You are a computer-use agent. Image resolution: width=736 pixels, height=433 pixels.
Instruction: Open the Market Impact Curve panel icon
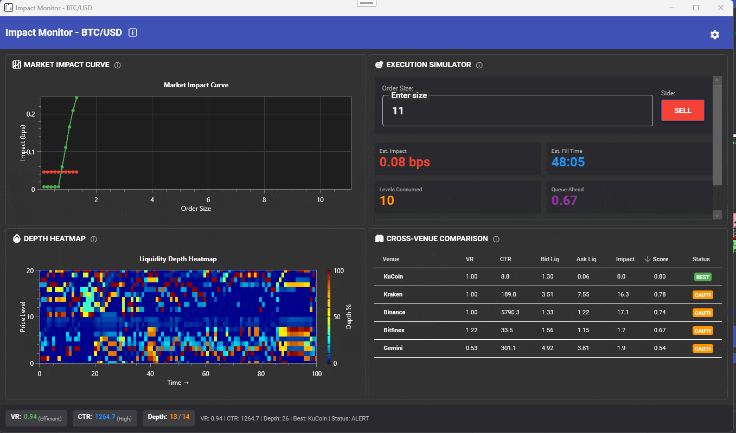click(16, 64)
